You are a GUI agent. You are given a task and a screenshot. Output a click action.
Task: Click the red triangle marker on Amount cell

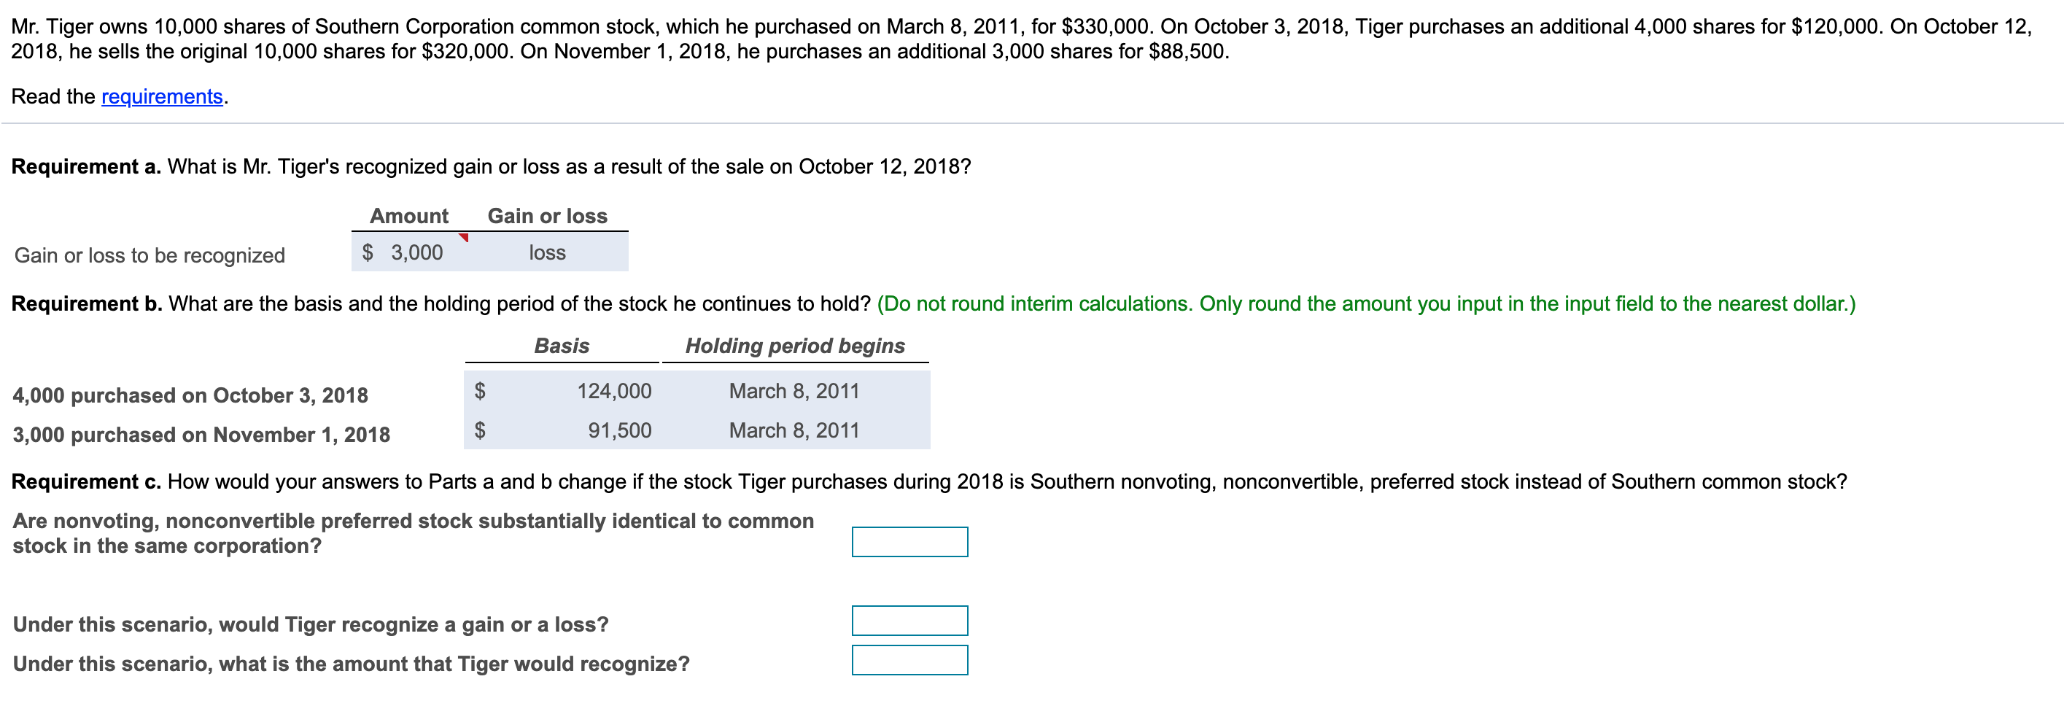463,238
